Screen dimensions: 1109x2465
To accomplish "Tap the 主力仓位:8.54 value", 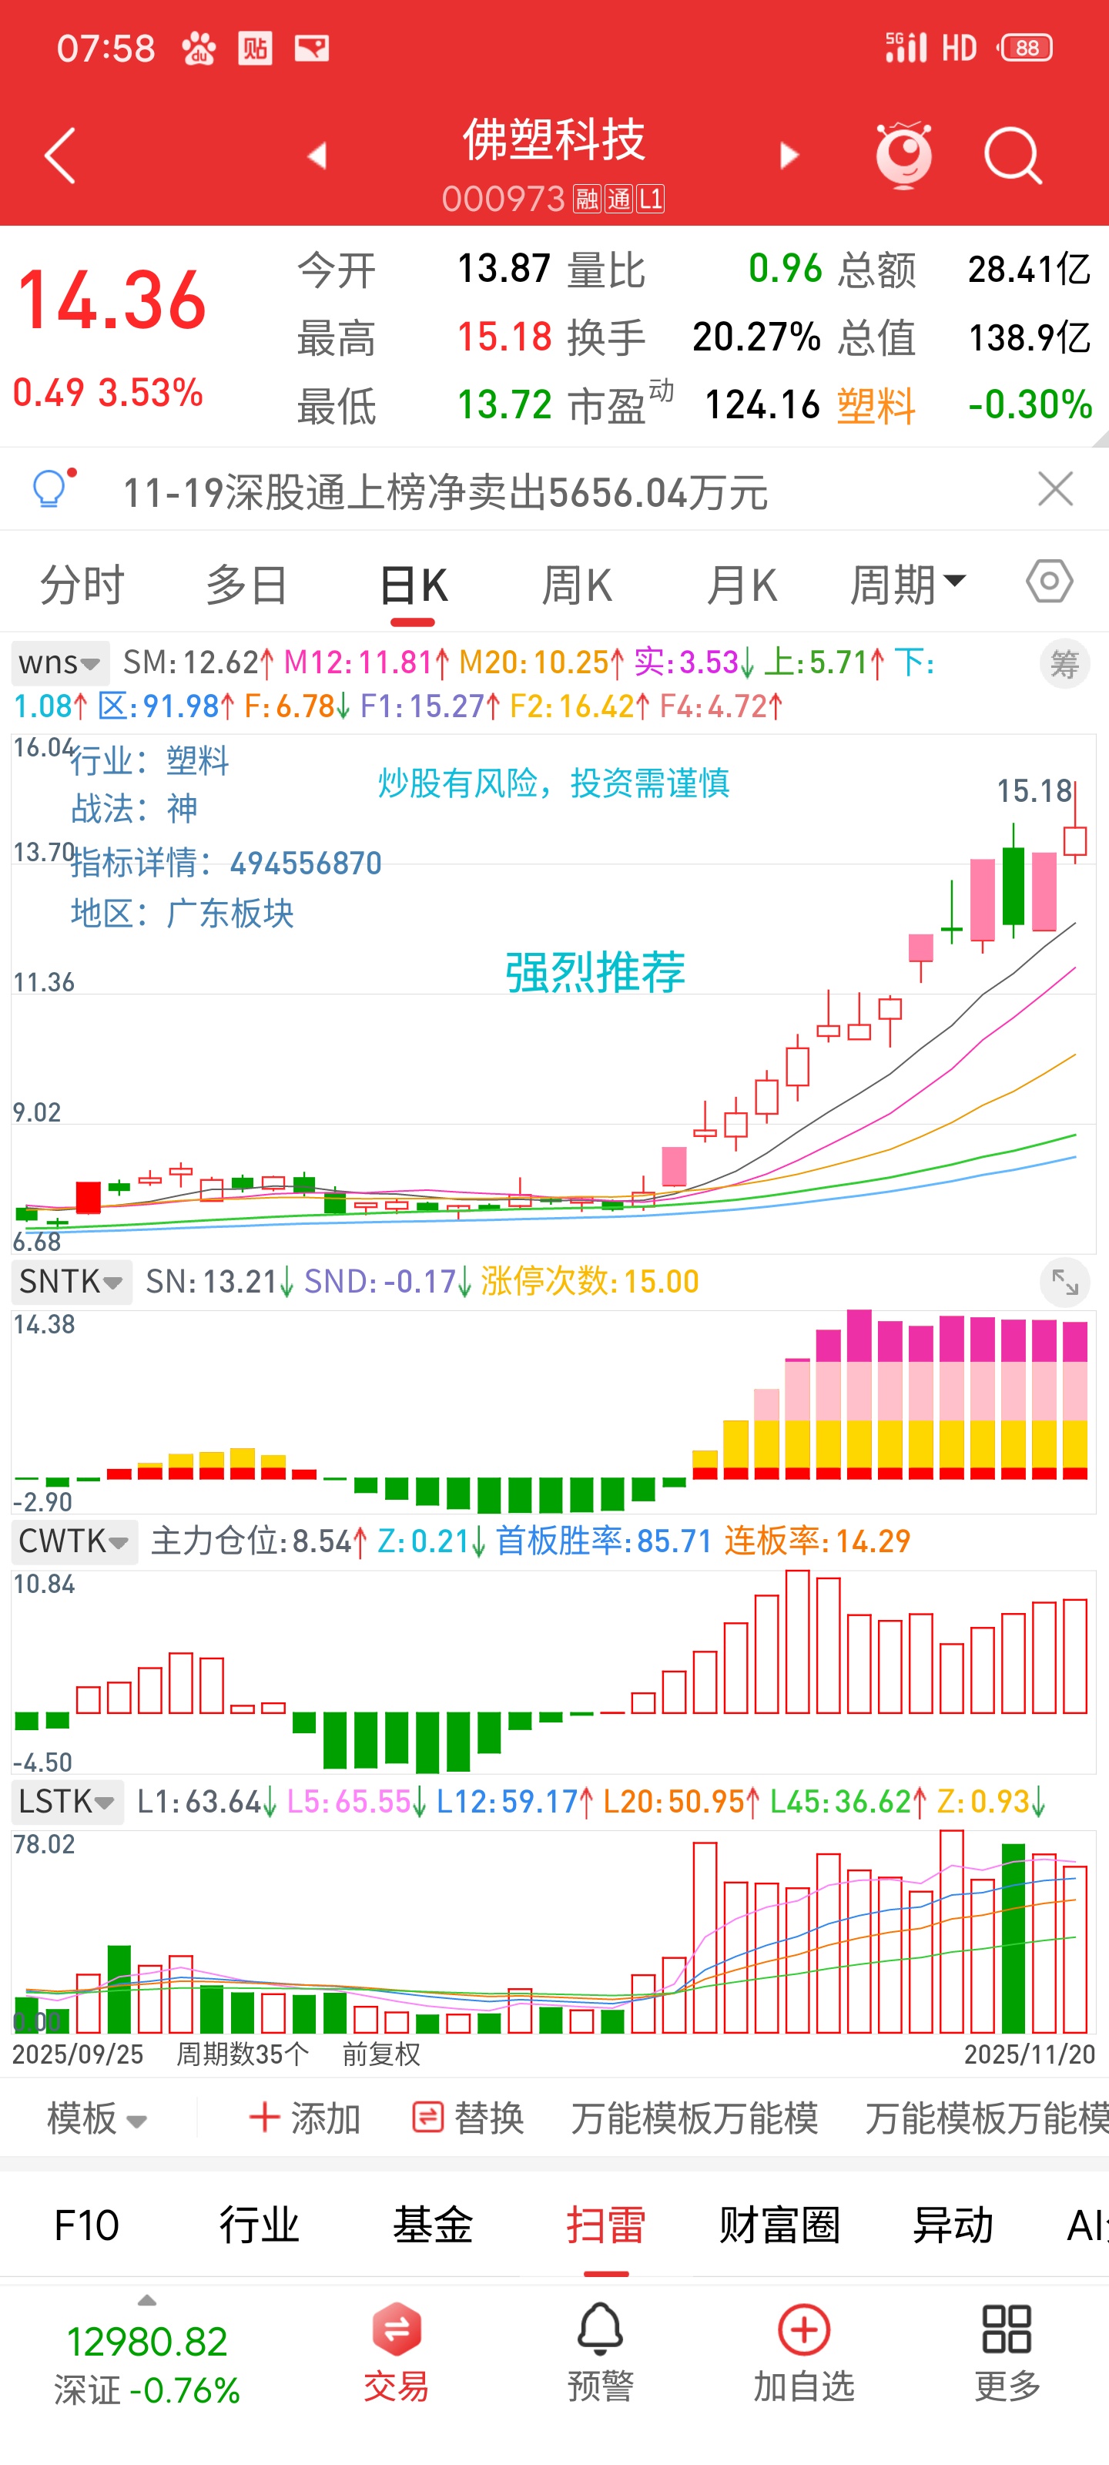I will 260,1541.
